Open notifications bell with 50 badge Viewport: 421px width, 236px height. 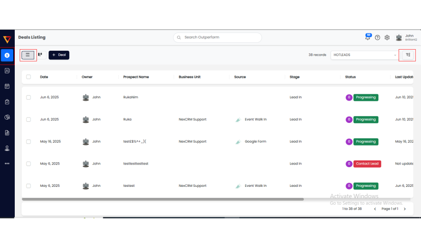click(x=368, y=37)
